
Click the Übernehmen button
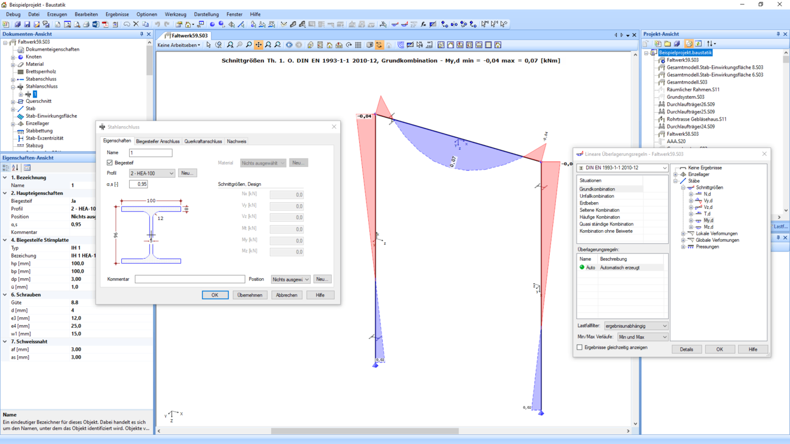(250, 295)
